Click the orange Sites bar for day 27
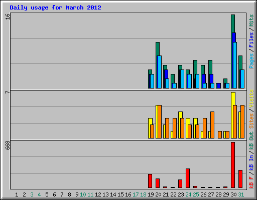 coord(212,125)
